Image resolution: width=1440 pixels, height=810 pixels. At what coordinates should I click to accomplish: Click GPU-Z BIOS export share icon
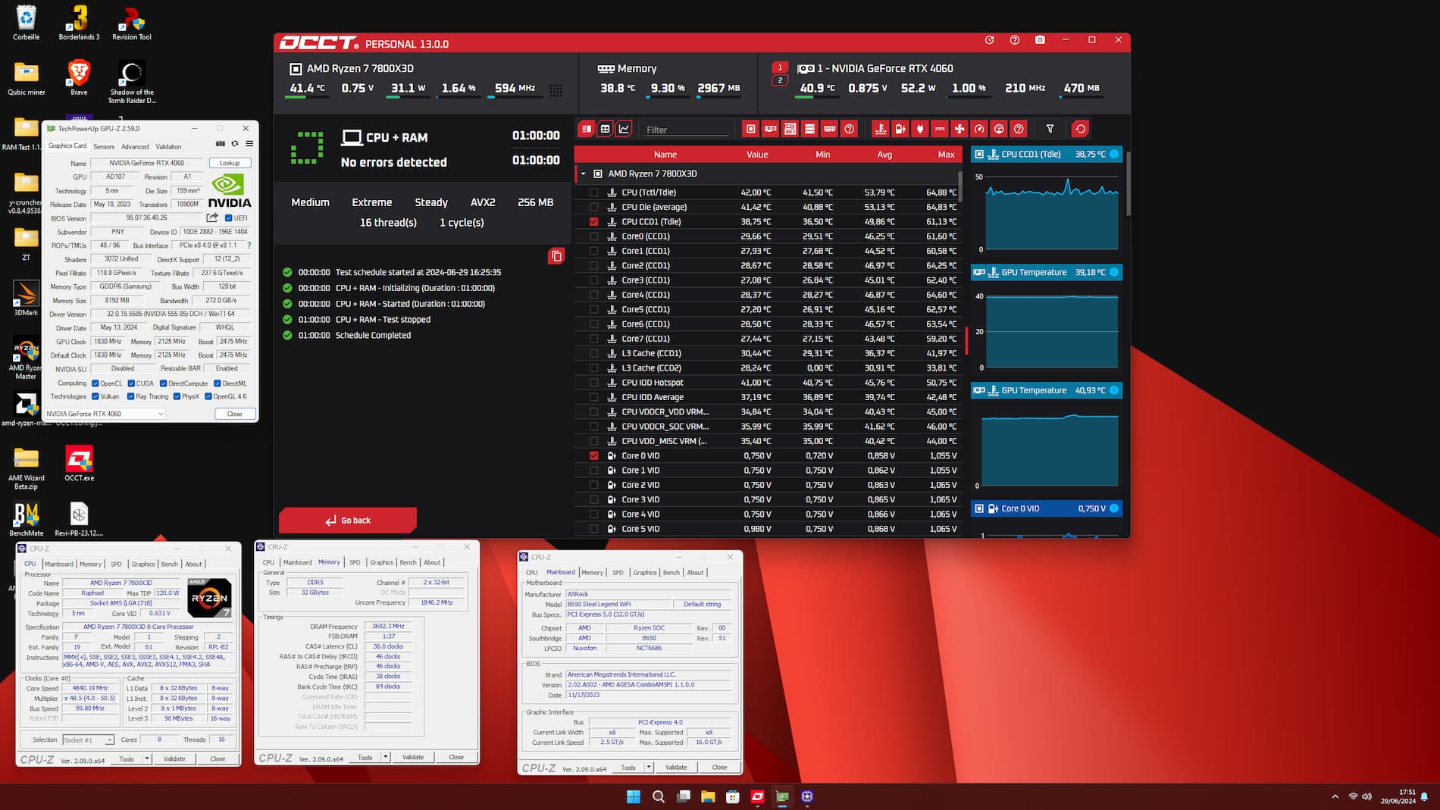coord(212,217)
